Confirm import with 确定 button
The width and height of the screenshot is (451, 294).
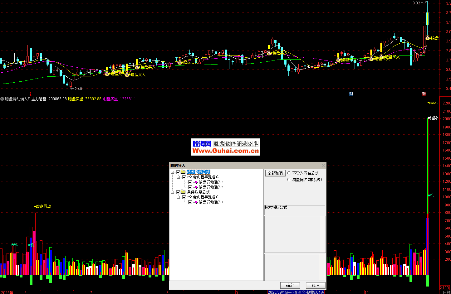290,285
